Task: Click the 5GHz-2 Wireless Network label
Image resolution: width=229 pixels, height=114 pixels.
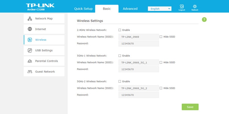Action: [92, 81]
